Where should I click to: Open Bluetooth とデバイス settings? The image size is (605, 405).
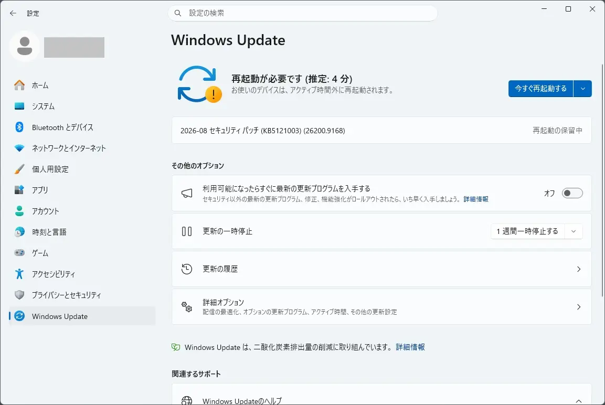82,127
